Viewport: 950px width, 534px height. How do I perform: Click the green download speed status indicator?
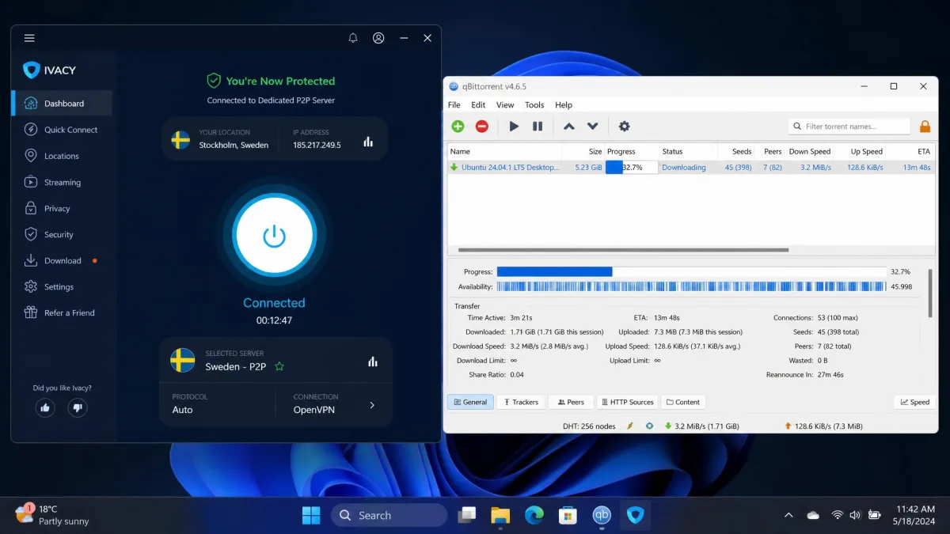click(x=701, y=426)
